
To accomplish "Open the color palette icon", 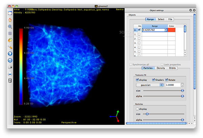I will pos(10,40).
